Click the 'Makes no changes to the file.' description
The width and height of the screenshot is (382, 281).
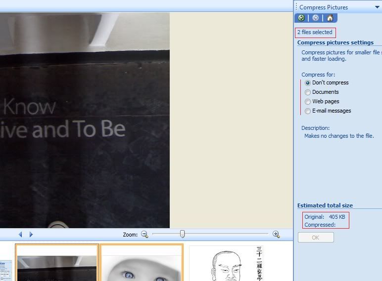pos(339,136)
